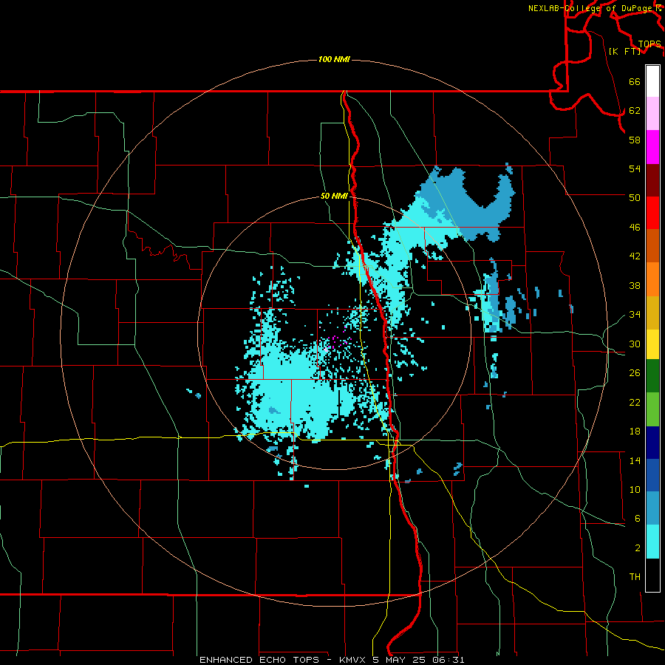The width and height of the screenshot is (665, 665).
Task: Click the 22 legend value
Action: [x=635, y=402]
